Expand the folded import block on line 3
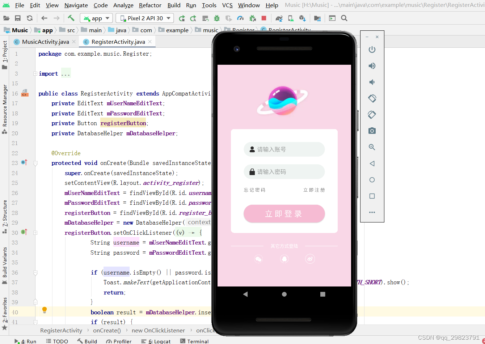The width and height of the screenshot is (485, 344). 35,73
